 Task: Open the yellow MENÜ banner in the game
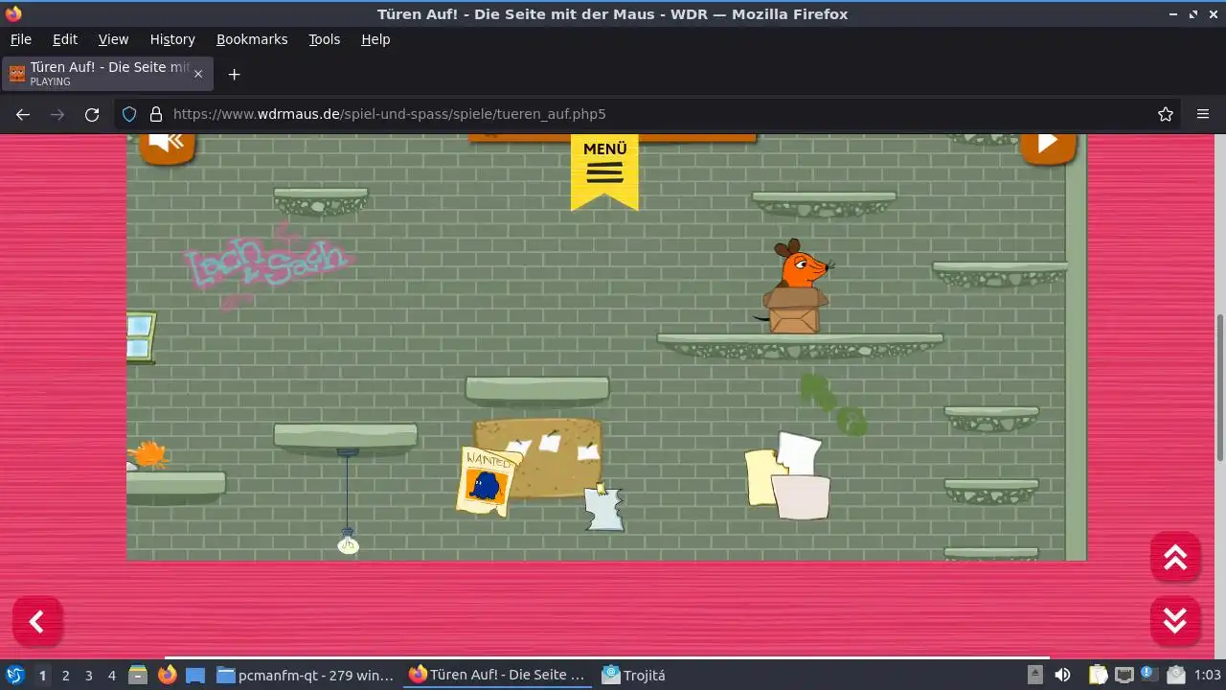coord(604,171)
